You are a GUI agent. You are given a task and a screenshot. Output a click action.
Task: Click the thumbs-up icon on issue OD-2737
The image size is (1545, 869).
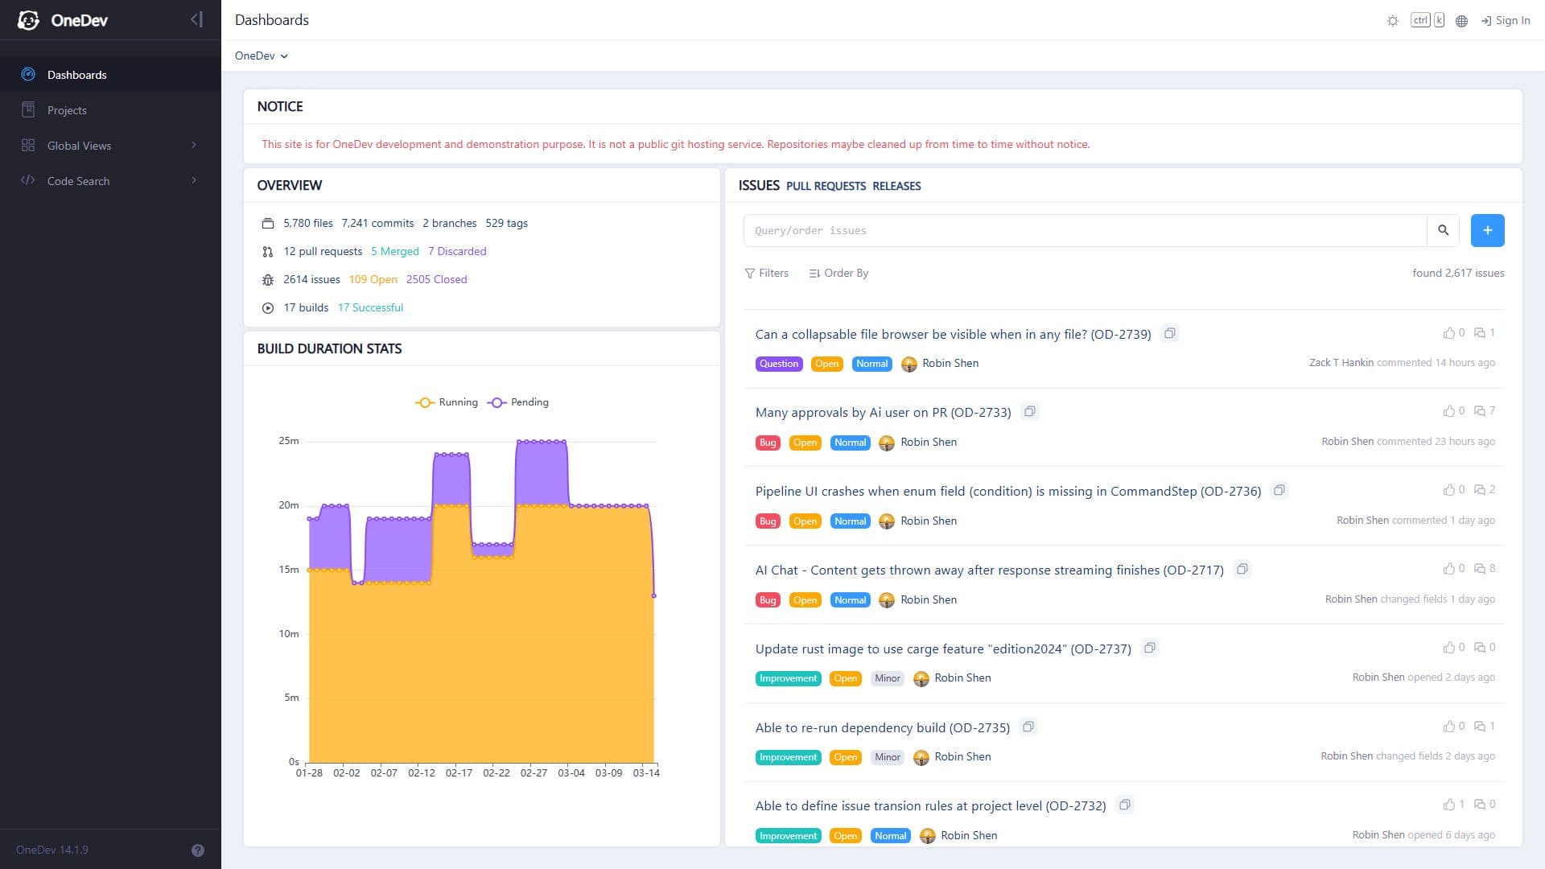tap(1449, 648)
